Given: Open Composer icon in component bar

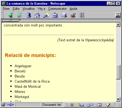Looking at the screenshot, I should pos(108,105).
